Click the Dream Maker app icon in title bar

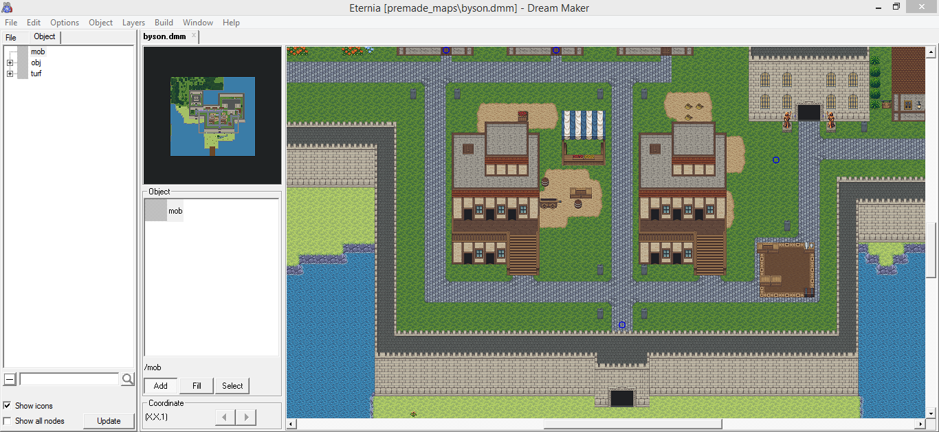coord(7,8)
